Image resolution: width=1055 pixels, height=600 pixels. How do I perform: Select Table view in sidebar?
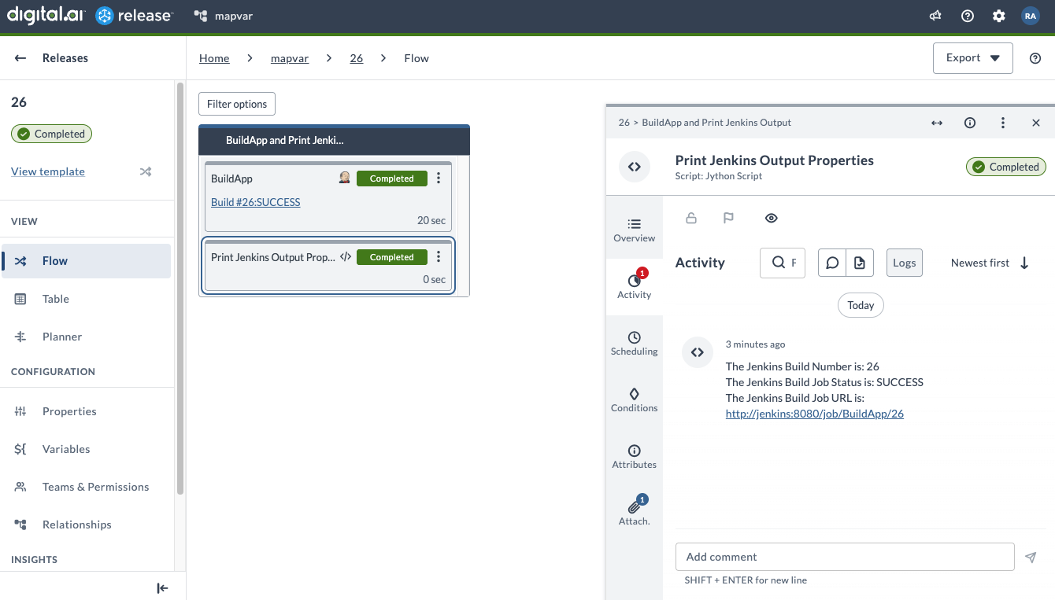pyautogui.click(x=86, y=299)
